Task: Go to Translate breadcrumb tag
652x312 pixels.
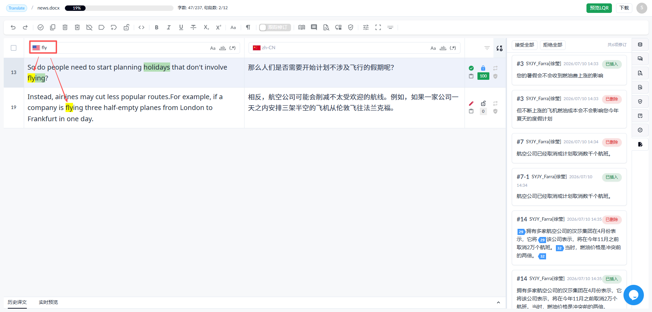Action: (17, 8)
